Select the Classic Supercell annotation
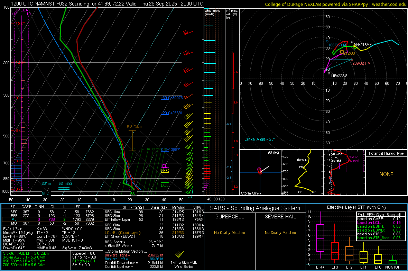Viewport: 408px width, 271px height. [x=353, y=159]
